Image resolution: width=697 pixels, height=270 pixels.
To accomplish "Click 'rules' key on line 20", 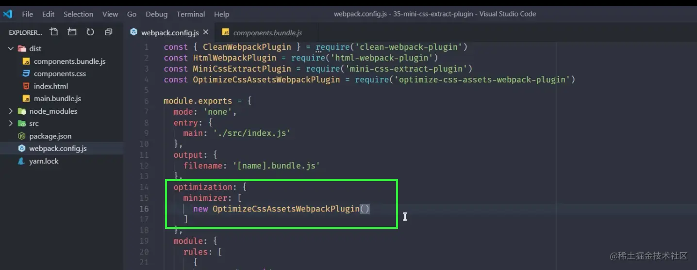I will coord(196,252).
